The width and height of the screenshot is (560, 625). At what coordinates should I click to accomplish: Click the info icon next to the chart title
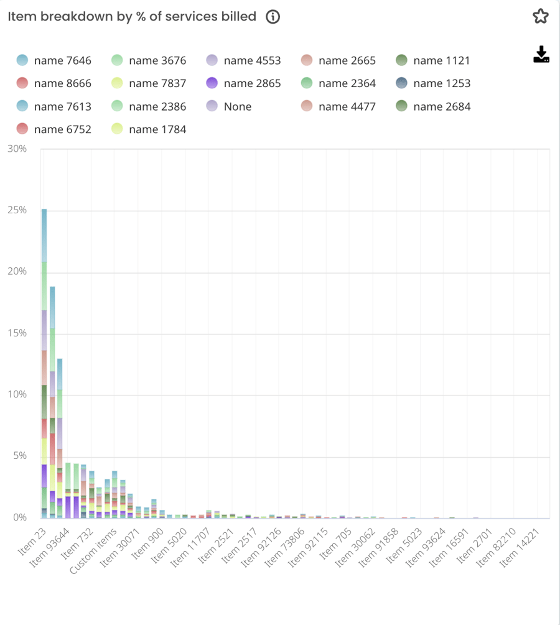[x=272, y=17]
